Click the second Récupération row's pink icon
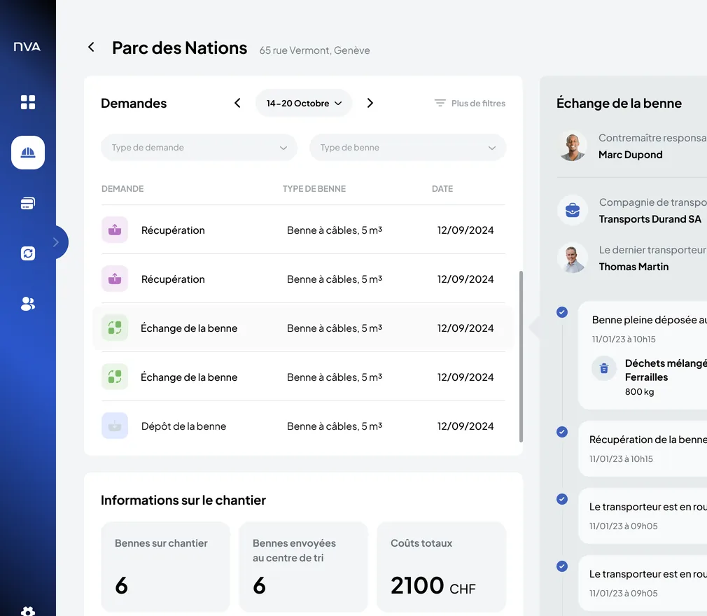Image resolution: width=707 pixels, height=616 pixels. pos(115,279)
